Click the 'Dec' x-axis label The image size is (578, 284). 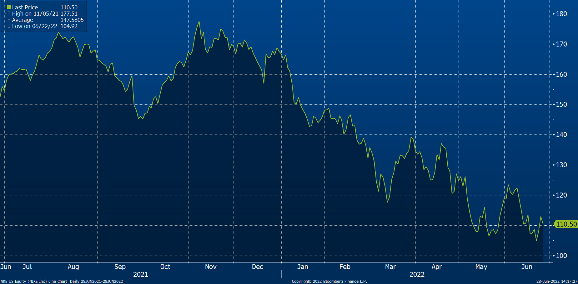tap(258, 267)
